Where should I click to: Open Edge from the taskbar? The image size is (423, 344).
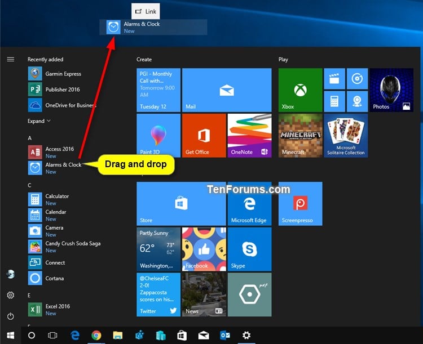[74, 335]
